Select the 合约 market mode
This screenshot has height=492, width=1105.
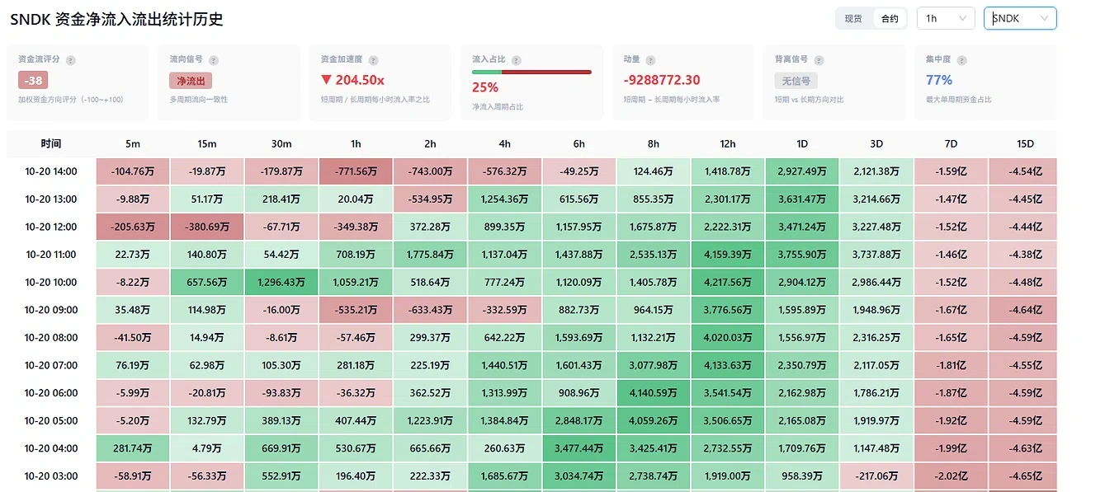point(890,18)
